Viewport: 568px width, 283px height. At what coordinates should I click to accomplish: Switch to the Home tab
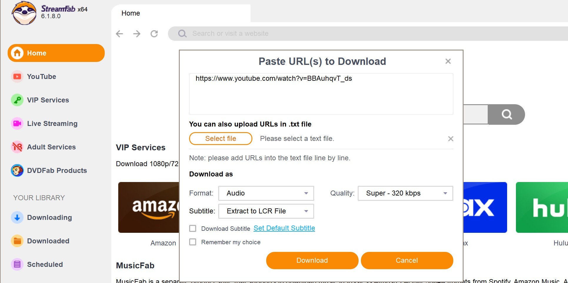pyautogui.click(x=181, y=13)
